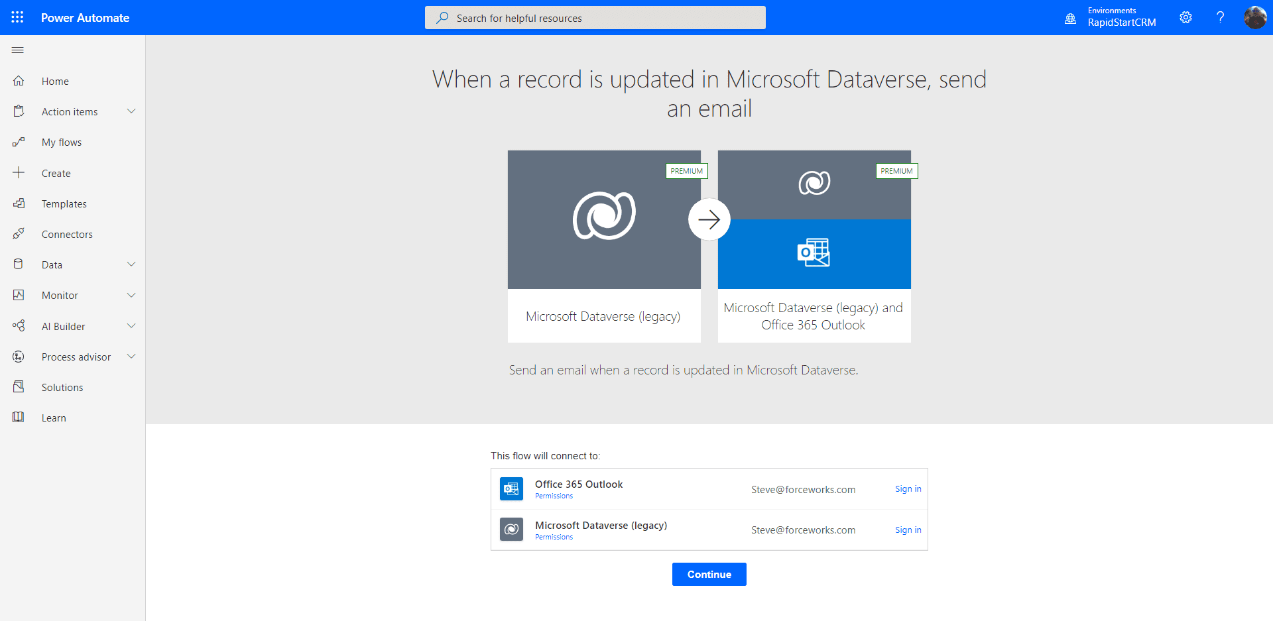This screenshot has width=1273, height=621.
Task: Open the Microsoft 365 app launcher waffle
Action: click(x=17, y=17)
